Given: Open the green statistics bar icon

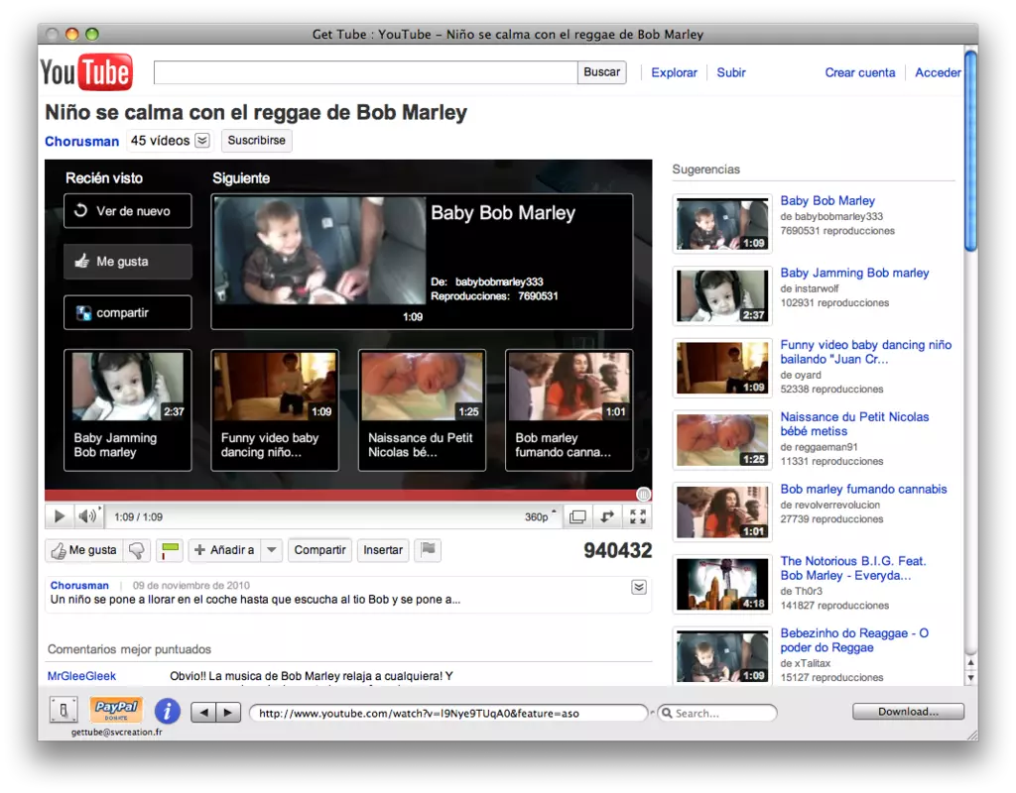Looking at the screenshot, I should click(x=170, y=550).
